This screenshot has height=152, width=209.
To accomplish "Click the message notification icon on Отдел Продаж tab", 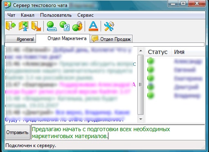I will click(x=95, y=39).
